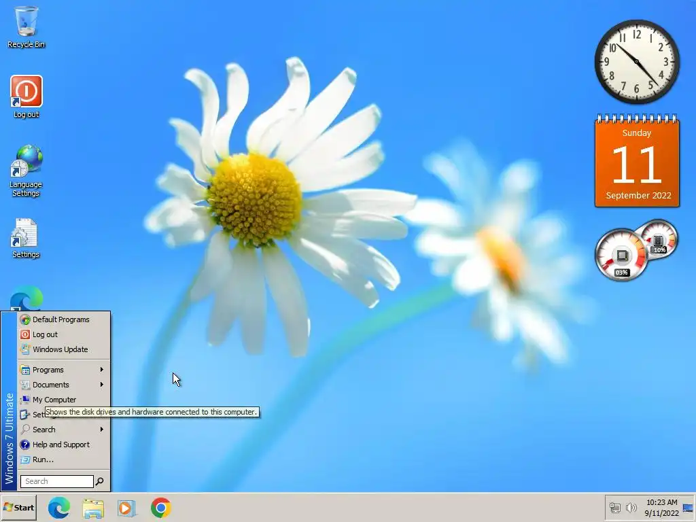
Task: Expand the Search submenu arrow
Action: tap(102, 430)
